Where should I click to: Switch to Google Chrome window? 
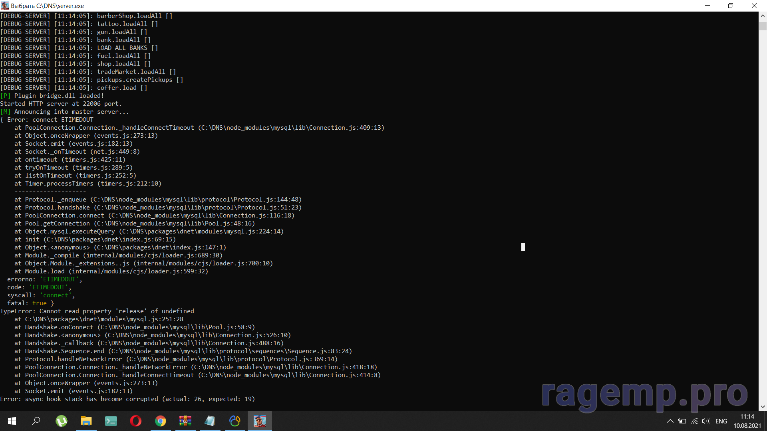coord(161,421)
